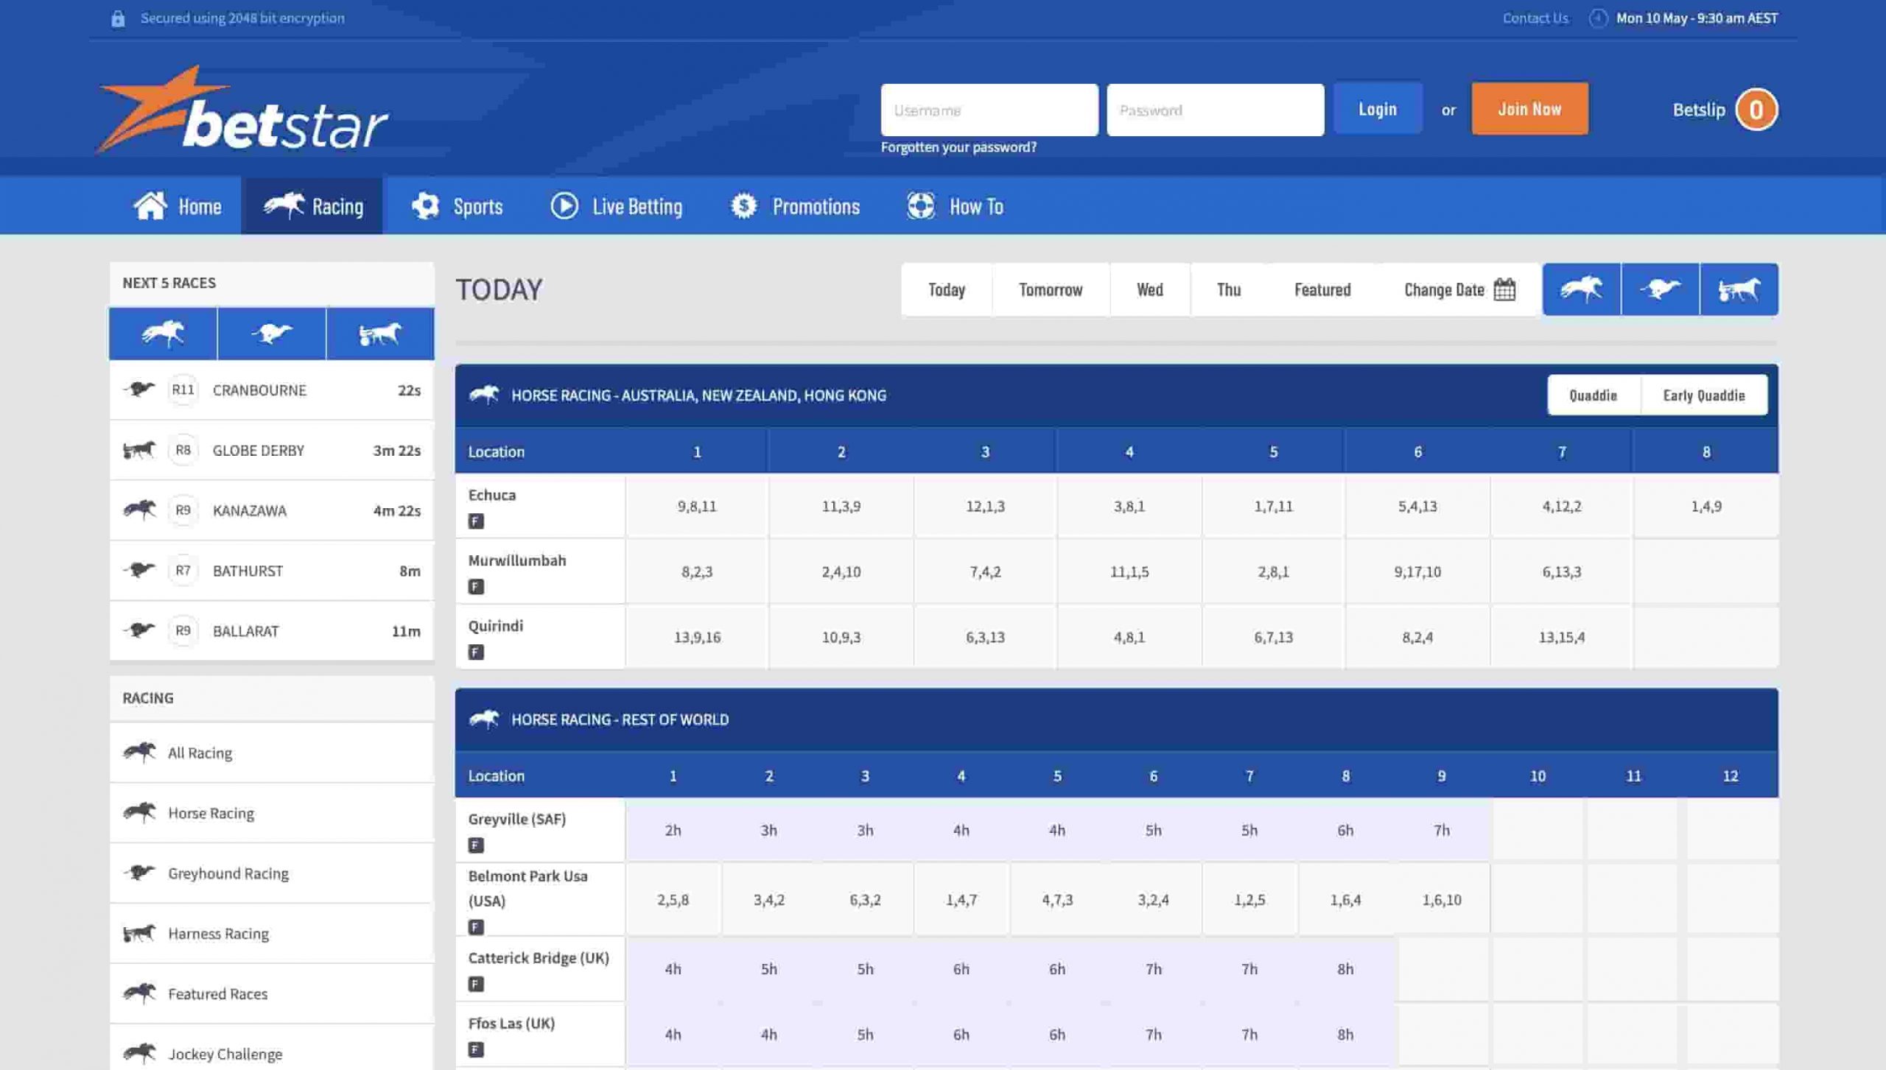Toggle the Thursday Thu tab filter
1886x1070 pixels.
coord(1228,289)
